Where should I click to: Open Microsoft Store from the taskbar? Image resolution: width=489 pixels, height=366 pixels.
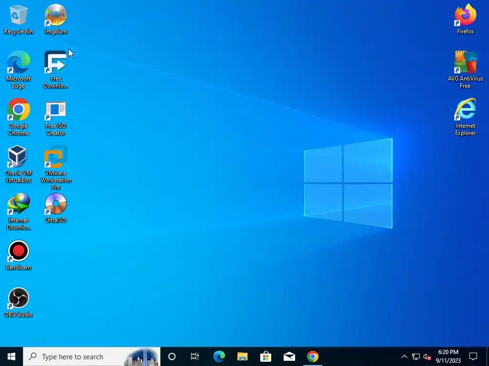click(266, 356)
